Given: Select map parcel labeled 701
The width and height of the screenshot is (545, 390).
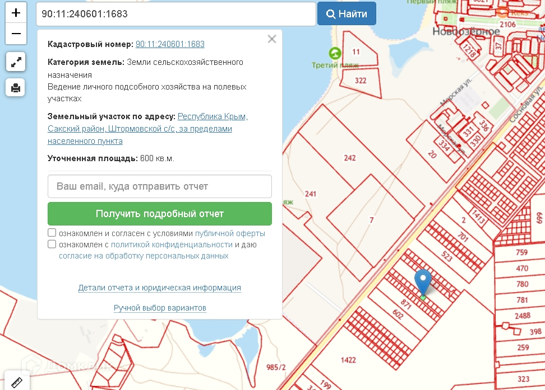Looking at the screenshot, I should (x=463, y=237).
